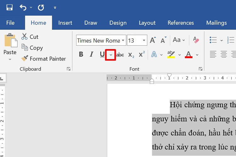
Task: Click the word "nguy" in the document
Action: [160, 119]
